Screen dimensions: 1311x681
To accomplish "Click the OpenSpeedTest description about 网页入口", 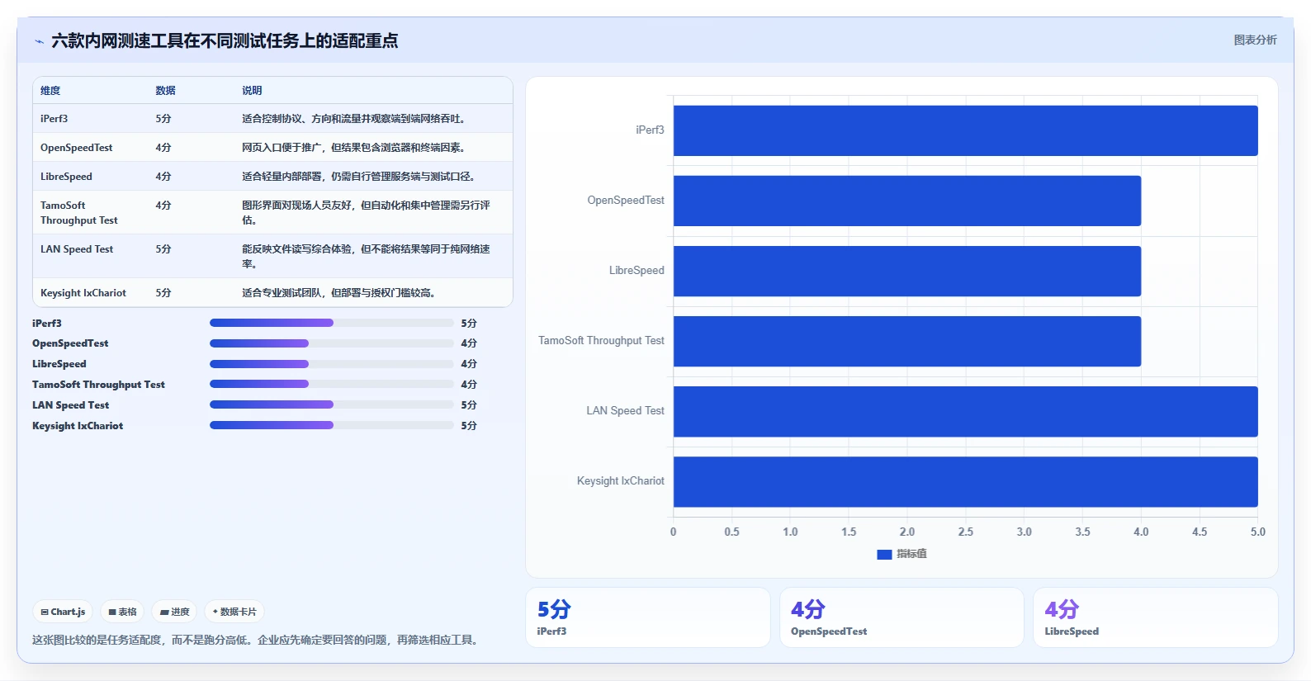I will (355, 148).
